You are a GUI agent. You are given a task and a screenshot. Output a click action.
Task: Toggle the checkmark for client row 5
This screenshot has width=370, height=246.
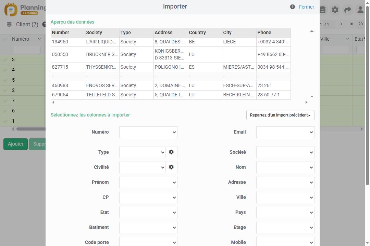[5, 80]
